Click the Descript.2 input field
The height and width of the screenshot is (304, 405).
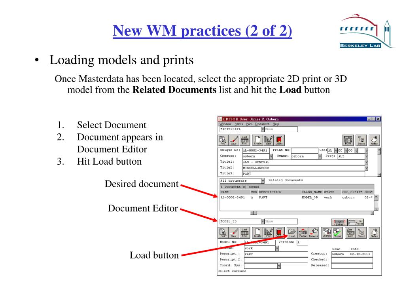276,260
